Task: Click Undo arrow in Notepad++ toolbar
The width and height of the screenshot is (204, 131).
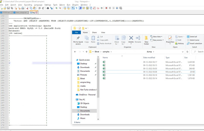Action: pyautogui.click(x=39, y=8)
